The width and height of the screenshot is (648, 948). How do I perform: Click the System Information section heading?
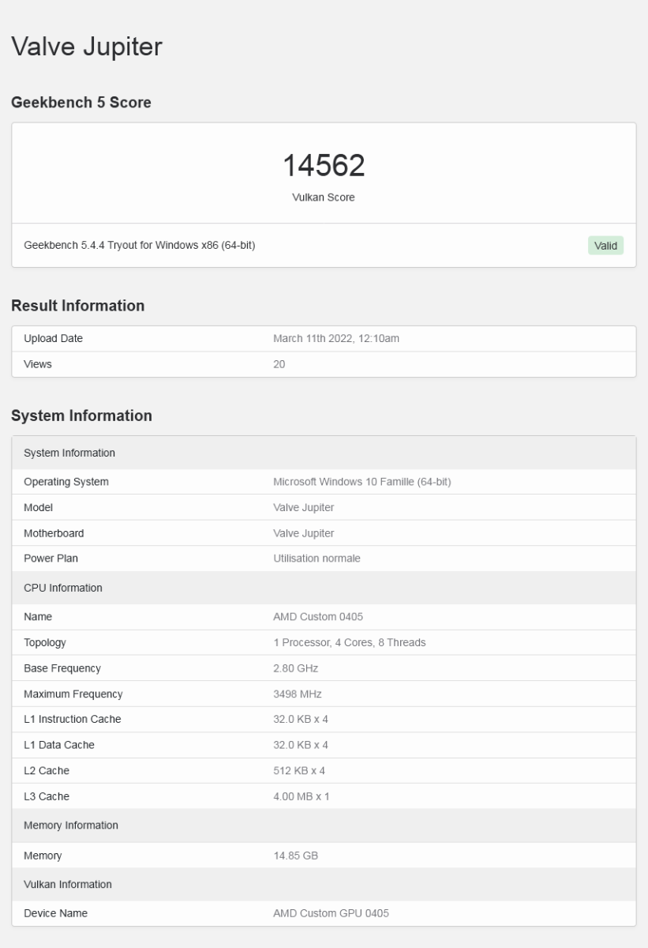point(81,416)
